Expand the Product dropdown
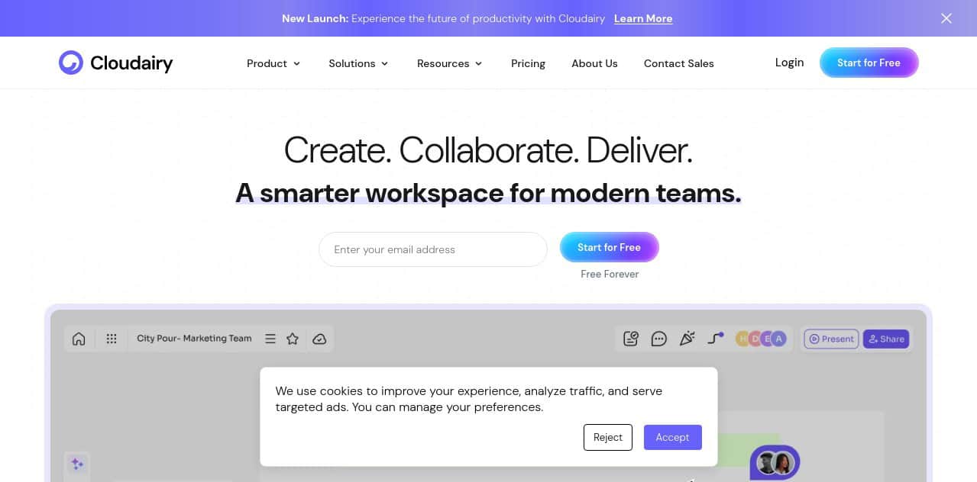Viewport: 977px width, 482px height. [x=273, y=63]
